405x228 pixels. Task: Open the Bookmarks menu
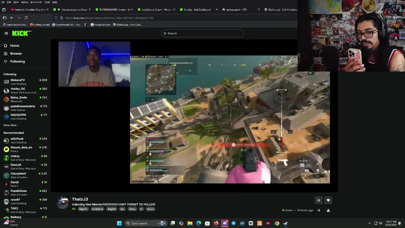click(x=36, y=2)
